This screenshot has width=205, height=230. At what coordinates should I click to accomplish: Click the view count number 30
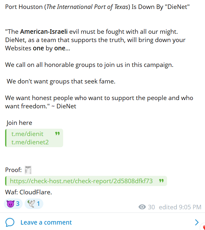(x=151, y=207)
